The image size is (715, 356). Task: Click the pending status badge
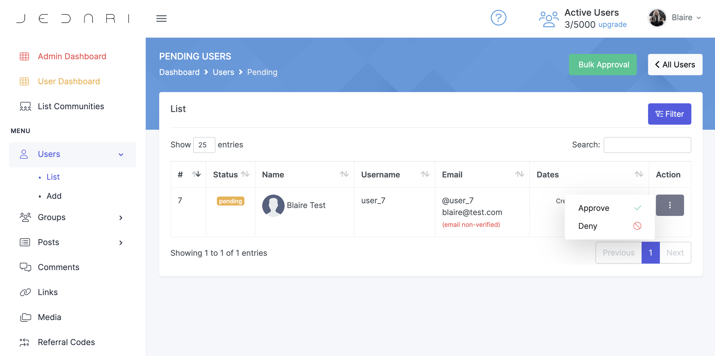(230, 201)
